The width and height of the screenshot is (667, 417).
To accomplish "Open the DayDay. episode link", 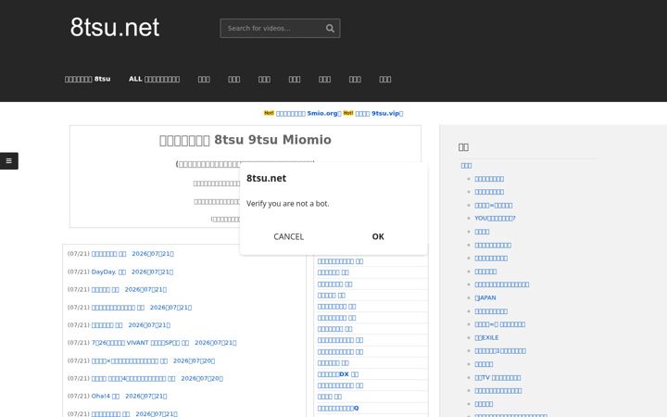I will (132, 272).
